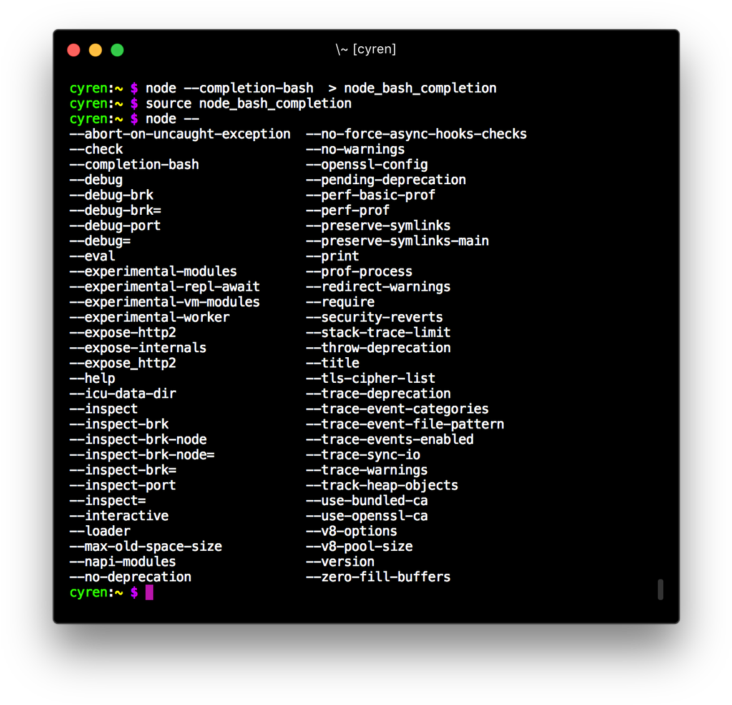Select the node_bash_completion filename in the first command
The height and width of the screenshot is (705, 732).
tap(419, 88)
